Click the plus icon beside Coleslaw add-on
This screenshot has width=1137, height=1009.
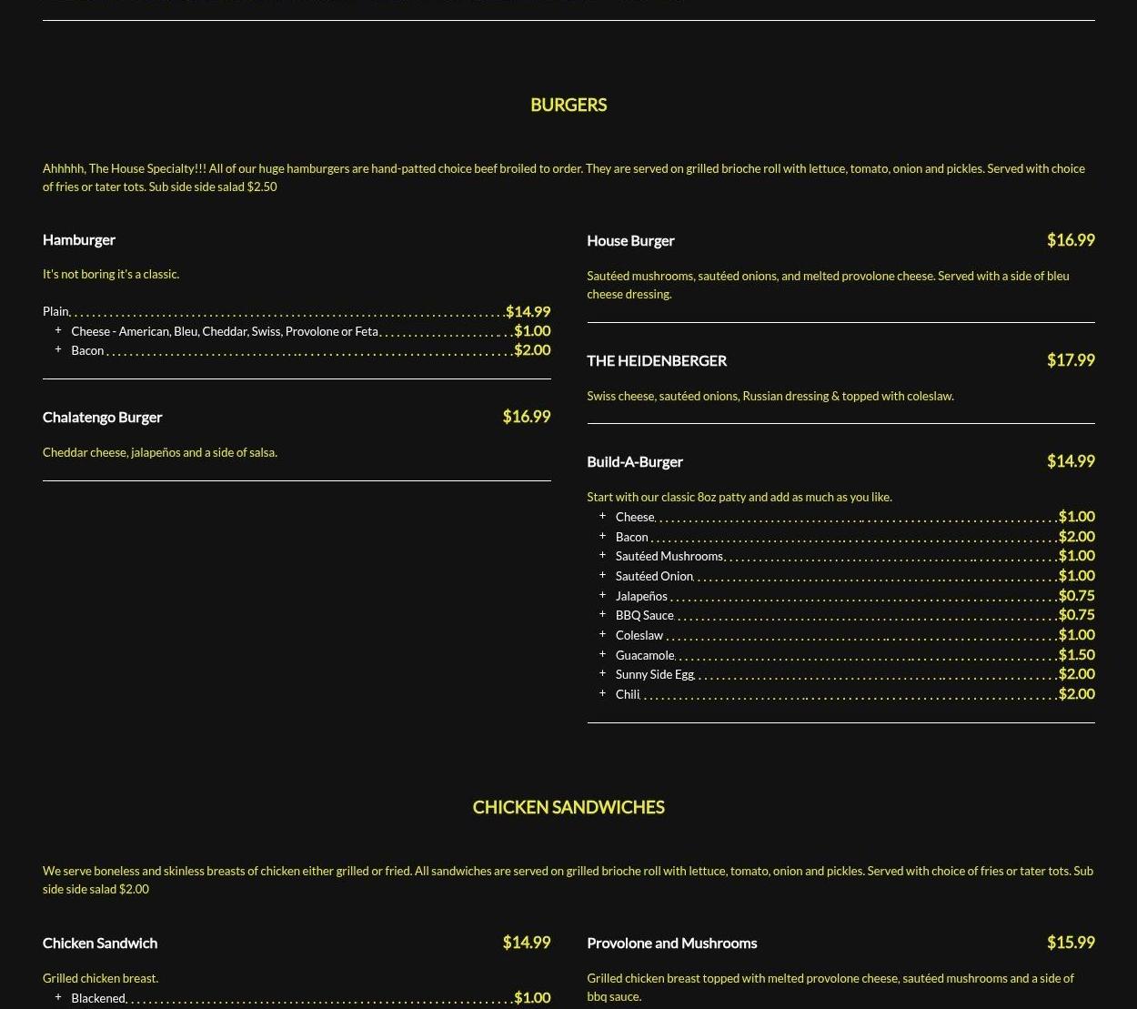602,634
